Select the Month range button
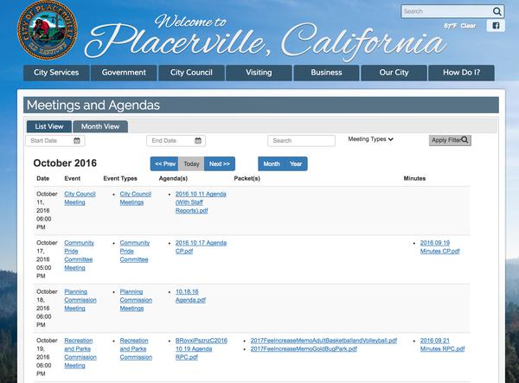The width and height of the screenshot is (519, 383). [272, 163]
